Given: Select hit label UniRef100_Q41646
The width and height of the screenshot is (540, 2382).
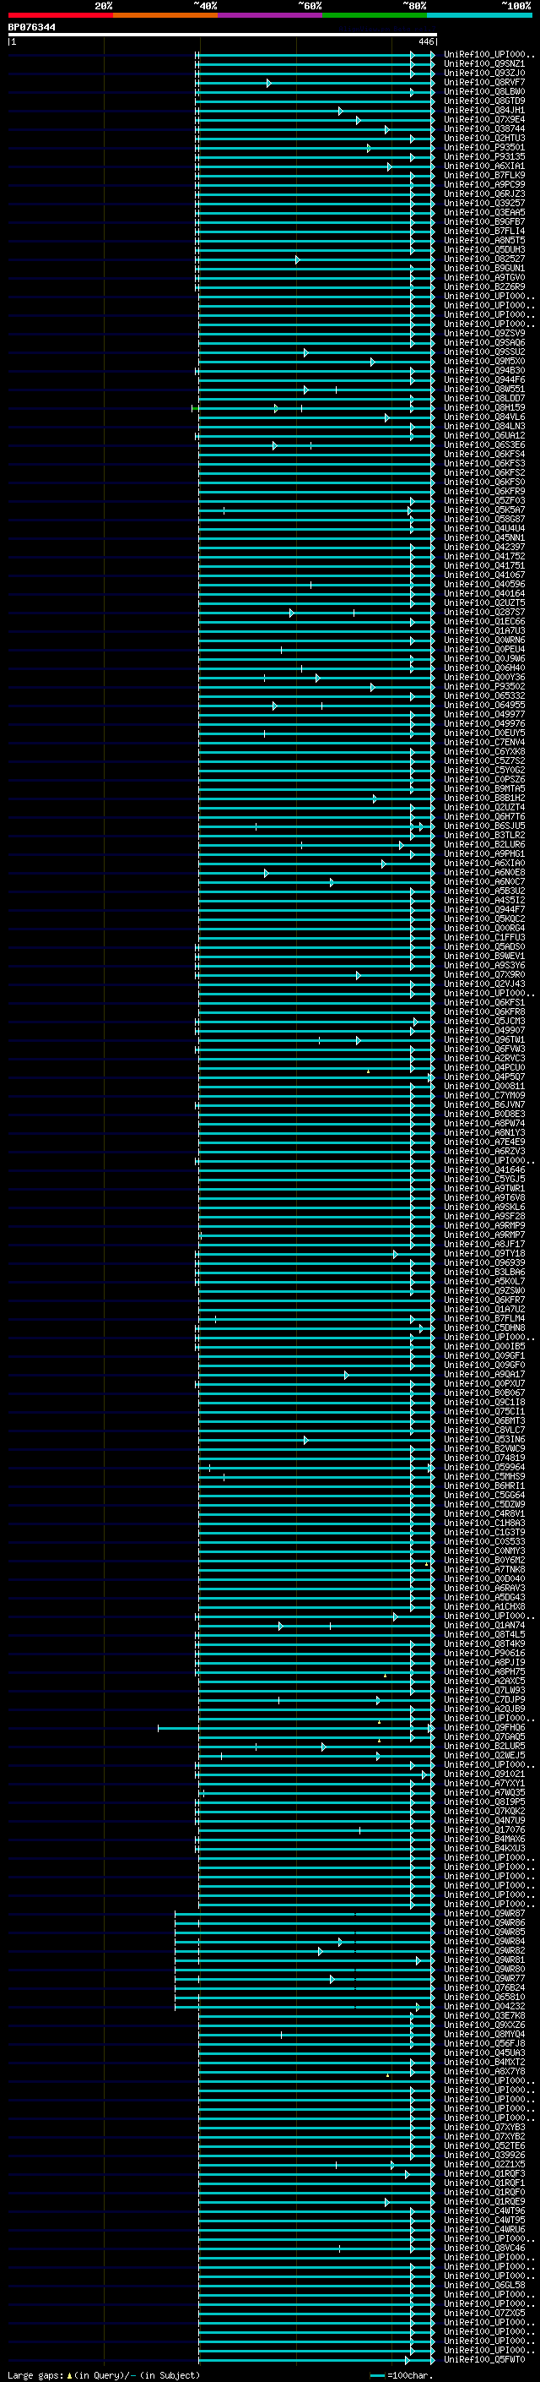Looking at the screenshot, I should click(483, 1169).
